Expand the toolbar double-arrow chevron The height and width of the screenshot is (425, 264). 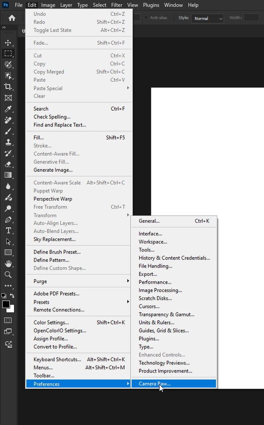pos(4,27)
